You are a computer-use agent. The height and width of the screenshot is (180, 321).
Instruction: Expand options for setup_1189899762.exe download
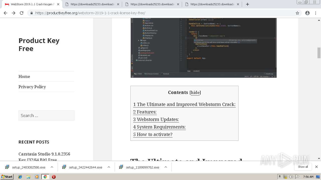(166, 167)
